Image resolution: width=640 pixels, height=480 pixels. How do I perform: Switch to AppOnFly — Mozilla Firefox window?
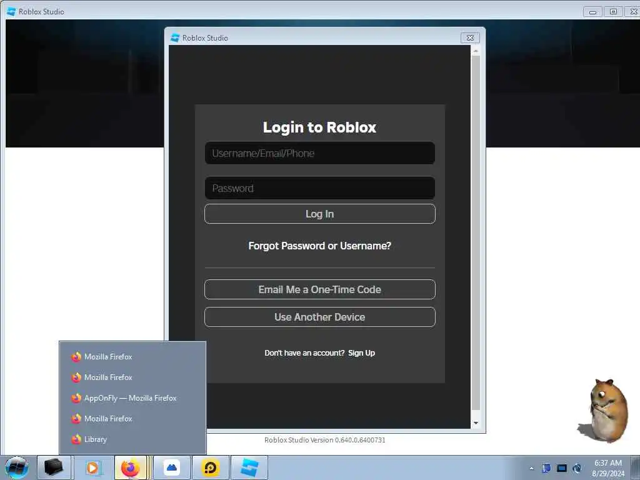tap(132, 398)
